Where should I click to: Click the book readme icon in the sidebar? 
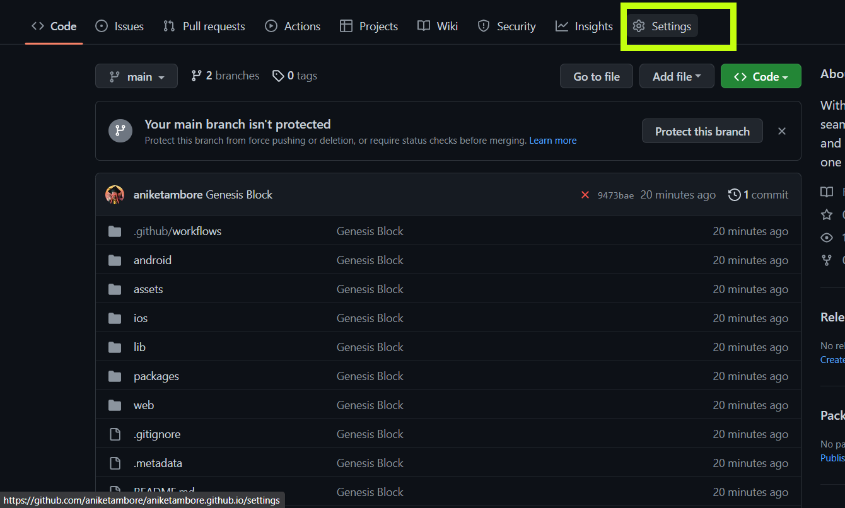coord(827,192)
